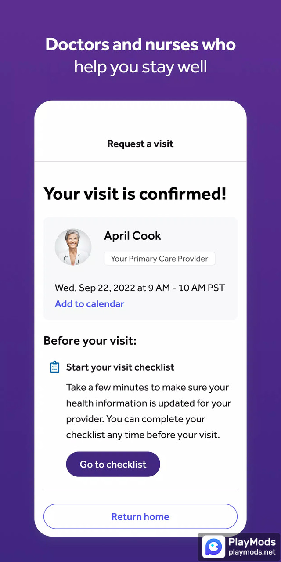Click April Cook's profile photo
Viewport: 281px width, 562px height.
pyautogui.click(x=73, y=247)
